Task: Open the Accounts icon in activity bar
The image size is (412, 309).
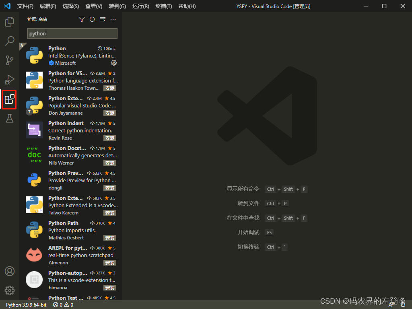Action: (x=10, y=271)
